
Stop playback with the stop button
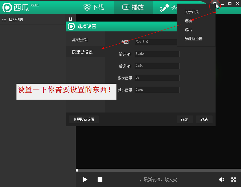(100, 180)
